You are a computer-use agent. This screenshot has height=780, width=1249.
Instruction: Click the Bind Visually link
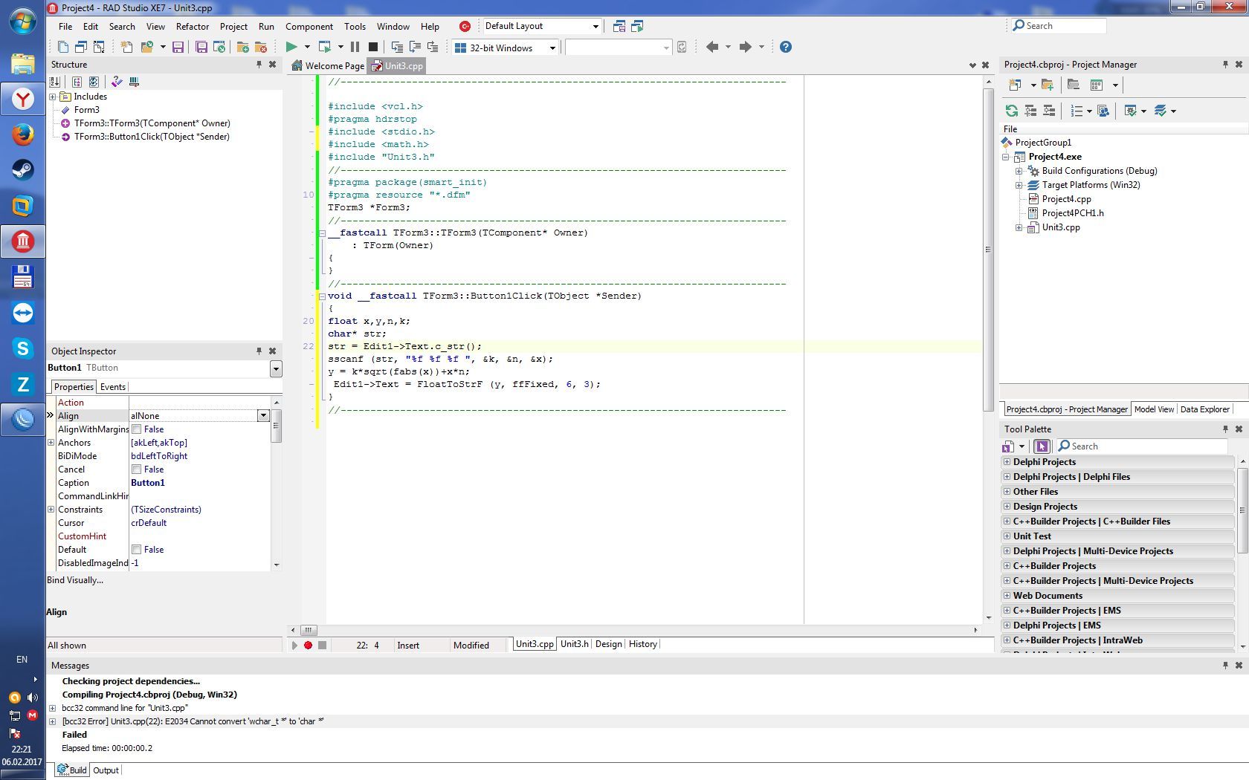pyautogui.click(x=74, y=580)
